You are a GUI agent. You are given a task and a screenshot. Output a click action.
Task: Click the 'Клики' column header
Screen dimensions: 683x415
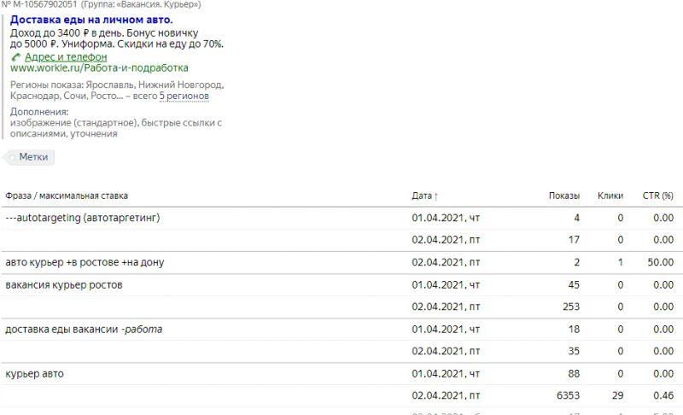click(610, 196)
